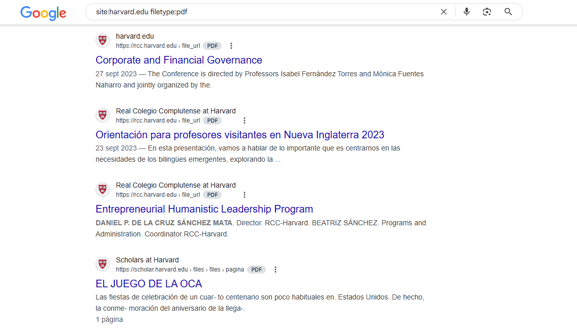577x329 pixels.
Task: Open Corporate and Financial Governance link
Action: point(179,60)
